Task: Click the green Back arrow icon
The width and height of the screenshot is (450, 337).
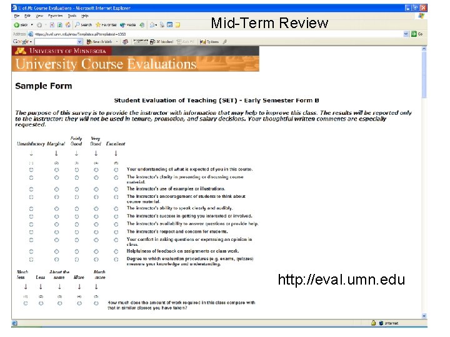Action: tap(17, 25)
